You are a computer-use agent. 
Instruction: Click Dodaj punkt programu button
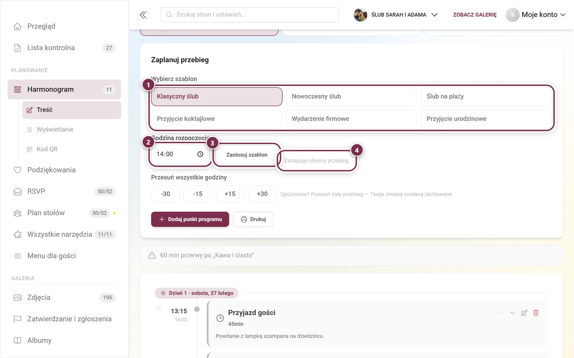point(190,219)
